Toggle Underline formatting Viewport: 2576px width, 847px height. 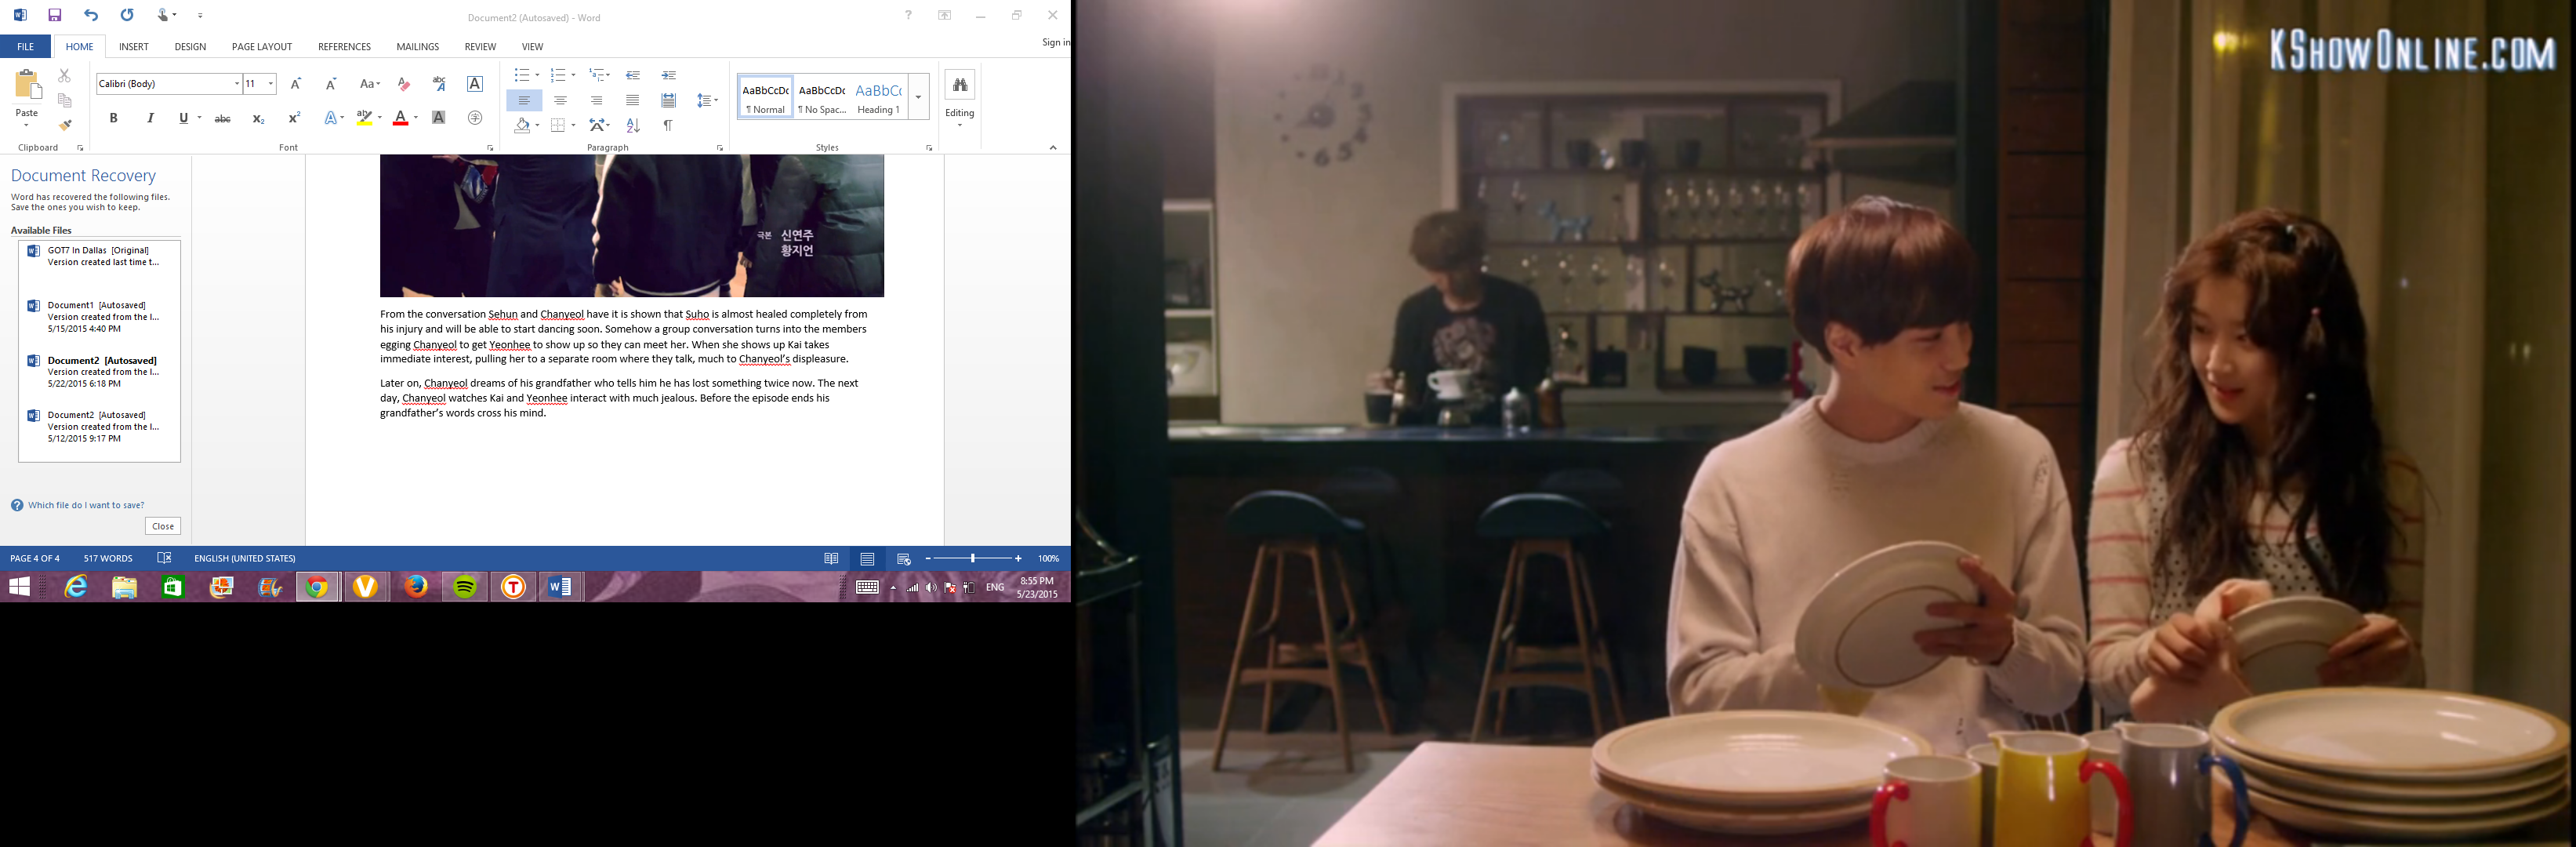183,118
